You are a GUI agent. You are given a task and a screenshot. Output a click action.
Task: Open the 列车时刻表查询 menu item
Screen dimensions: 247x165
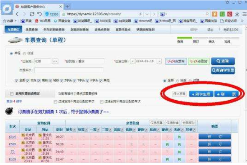(54, 29)
